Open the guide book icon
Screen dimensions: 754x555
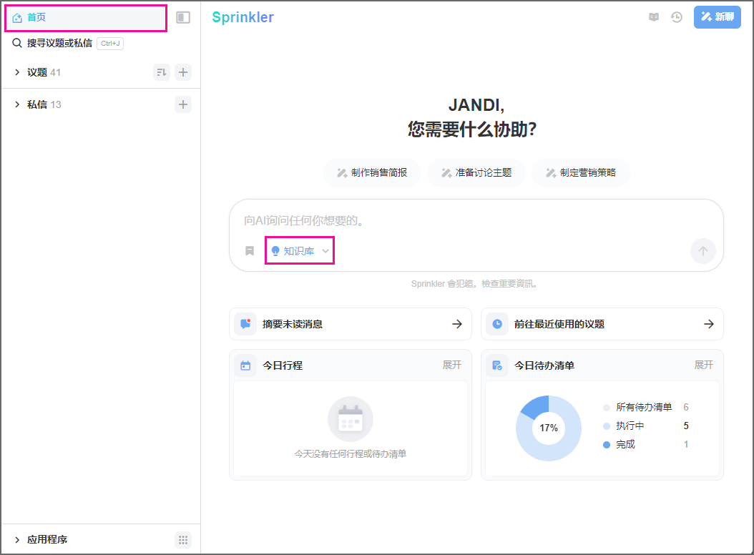[x=654, y=17]
